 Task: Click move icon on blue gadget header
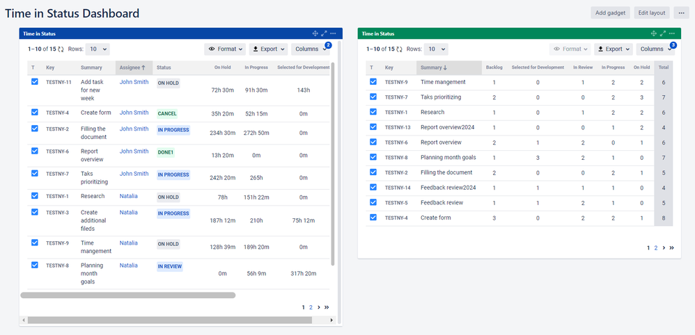click(x=315, y=33)
